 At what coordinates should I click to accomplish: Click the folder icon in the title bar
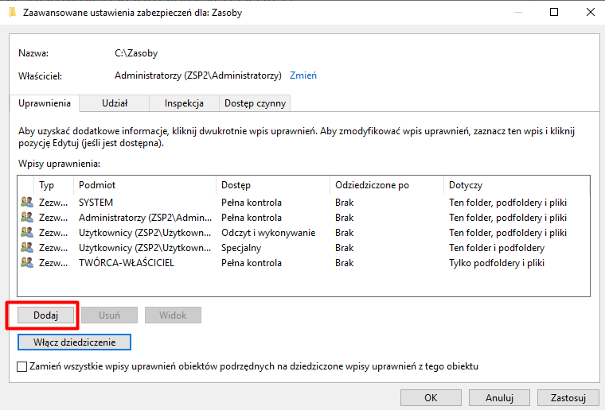point(11,12)
